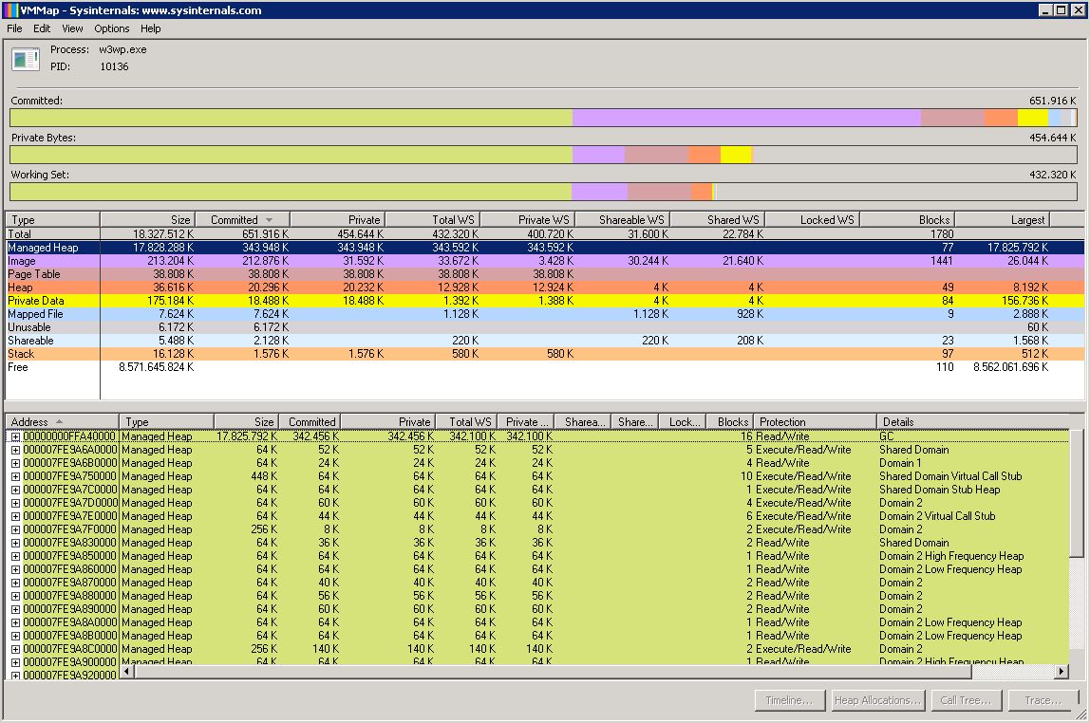Sort detail list by Address header
The image size is (1090, 723).
[63, 421]
